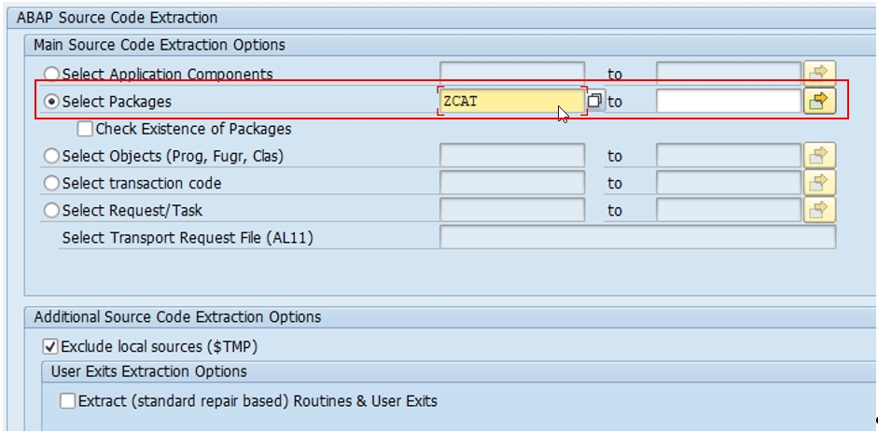The height and width of the screenshot is (433, 878).
Task: Open multiple selection for Select Objects row
Action: (820, 155)
